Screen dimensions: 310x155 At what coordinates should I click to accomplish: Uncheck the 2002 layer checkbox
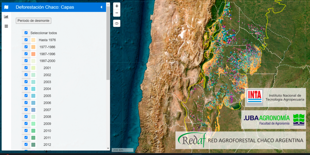(26, 75)
